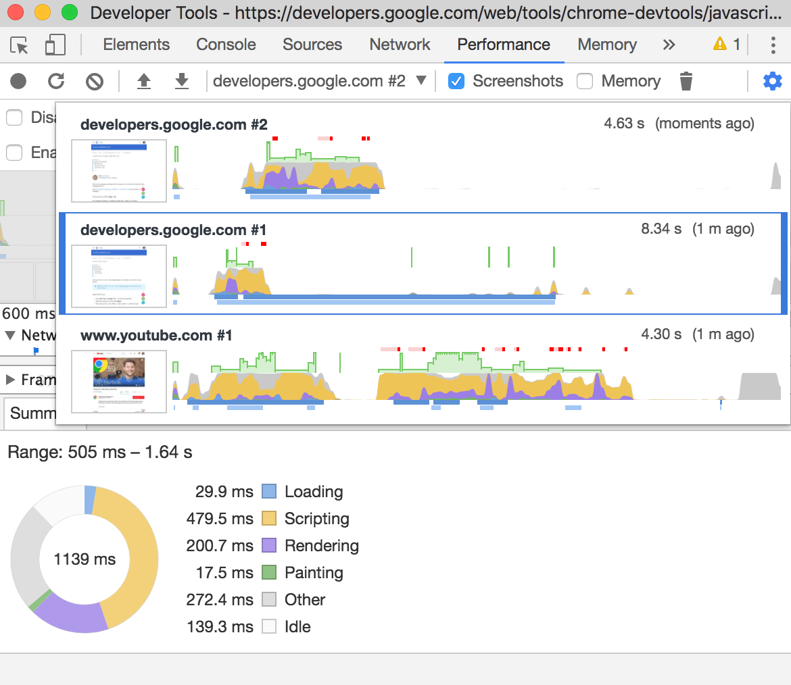Open capture settings gear icon
791x685 pixels.
(x=772, y=80)
